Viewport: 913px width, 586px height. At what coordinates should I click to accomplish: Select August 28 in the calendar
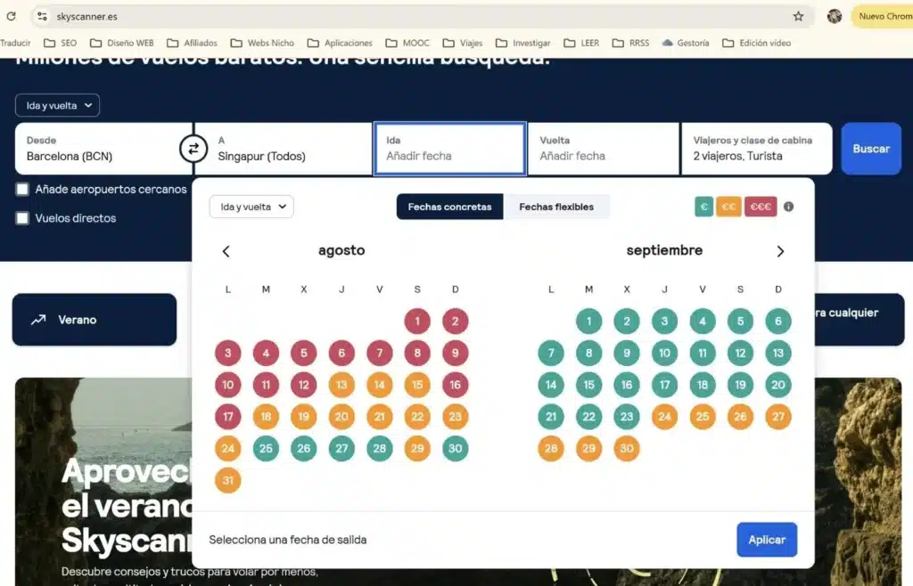(x=379, y=448)
